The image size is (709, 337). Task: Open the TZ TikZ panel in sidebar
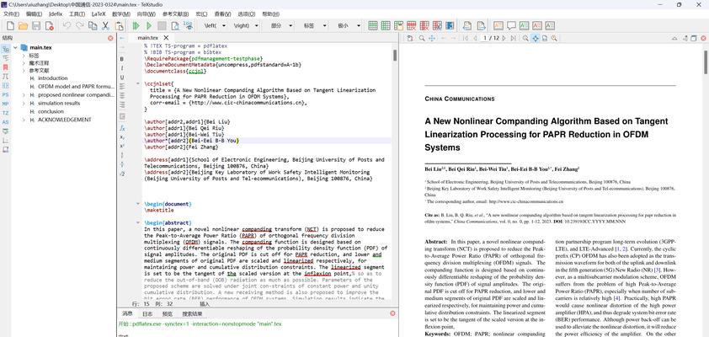[x=5, y=113]
